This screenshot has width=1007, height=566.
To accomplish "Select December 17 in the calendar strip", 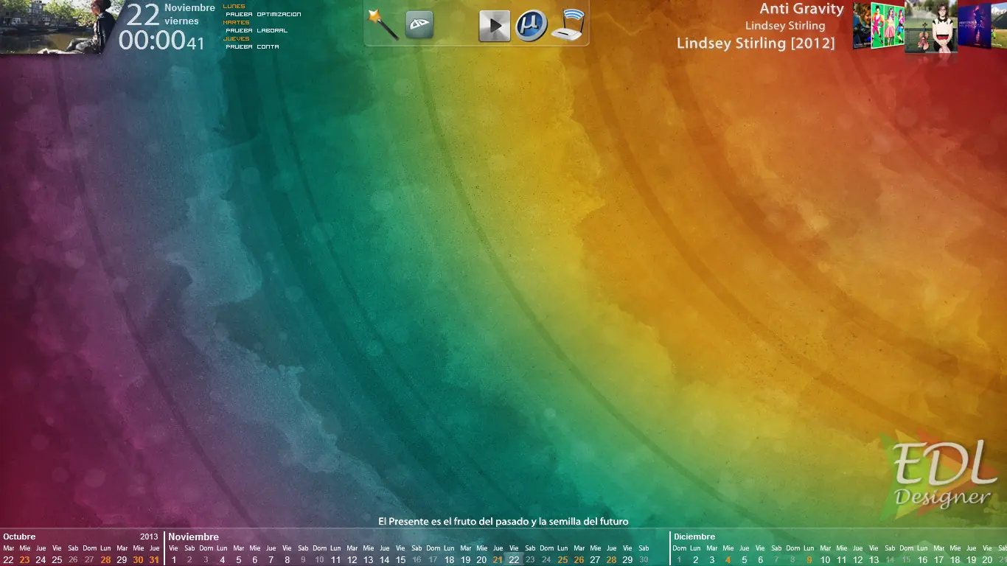I will click(x=938, y=560).
